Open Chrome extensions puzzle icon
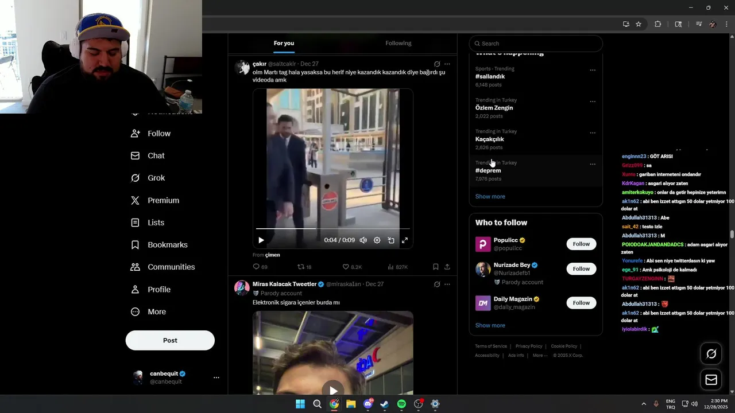The height and width of the screenshot is (413, 735). [658, 24]
